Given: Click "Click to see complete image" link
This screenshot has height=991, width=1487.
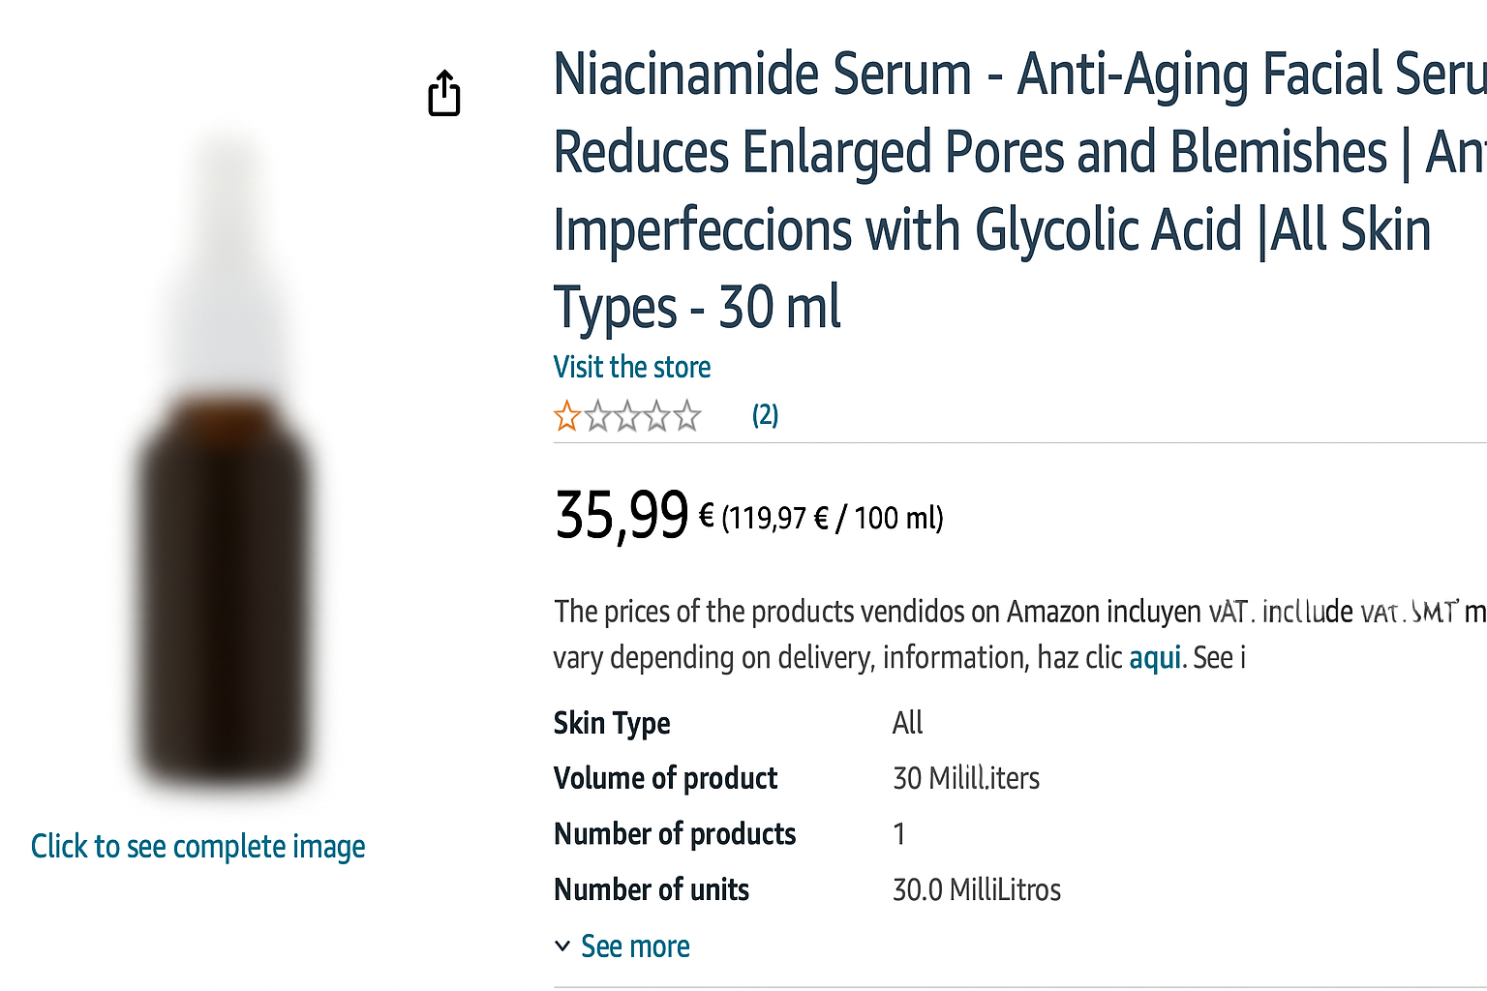Looking at the screenshot, I should [197, 847].
